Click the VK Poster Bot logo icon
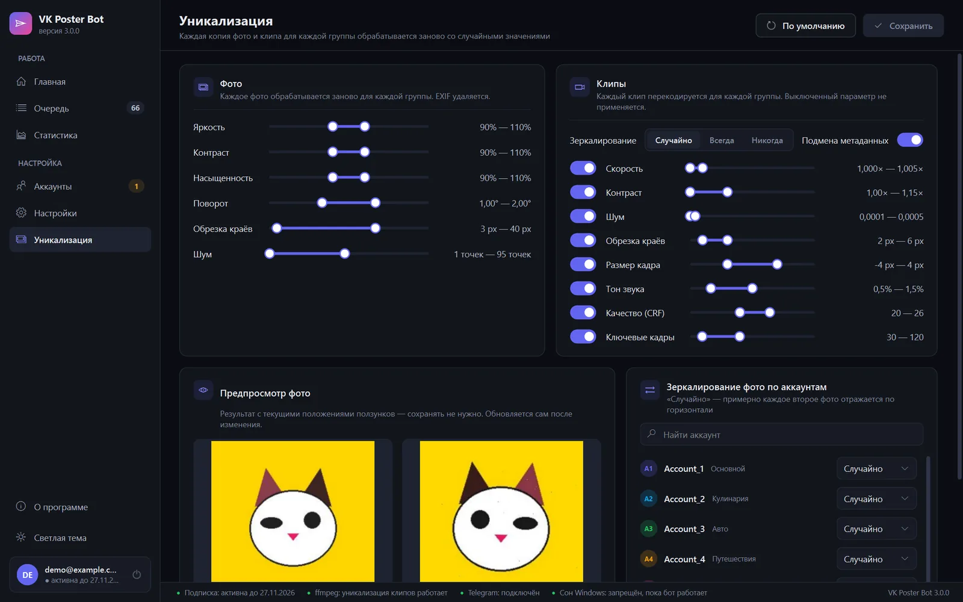The width and height of the screenshot is (963, 602). click(x=20, y=23)
